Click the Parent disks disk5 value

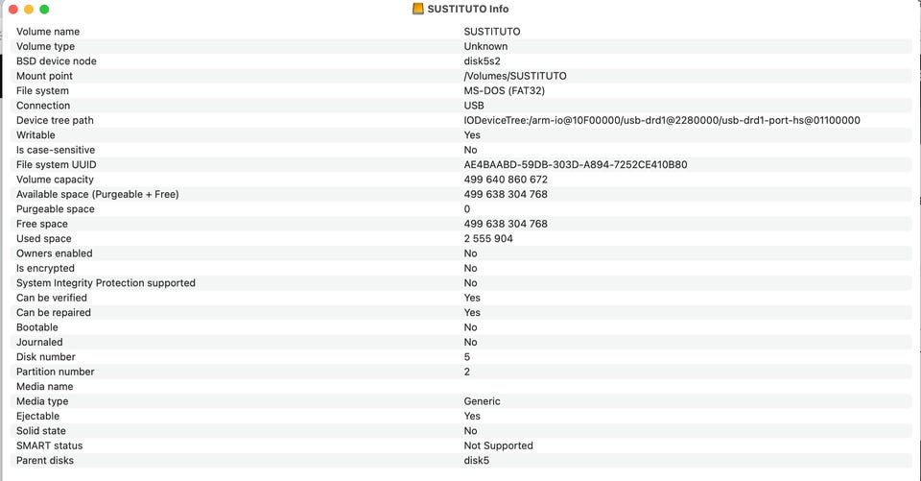(x=477, y=461)
